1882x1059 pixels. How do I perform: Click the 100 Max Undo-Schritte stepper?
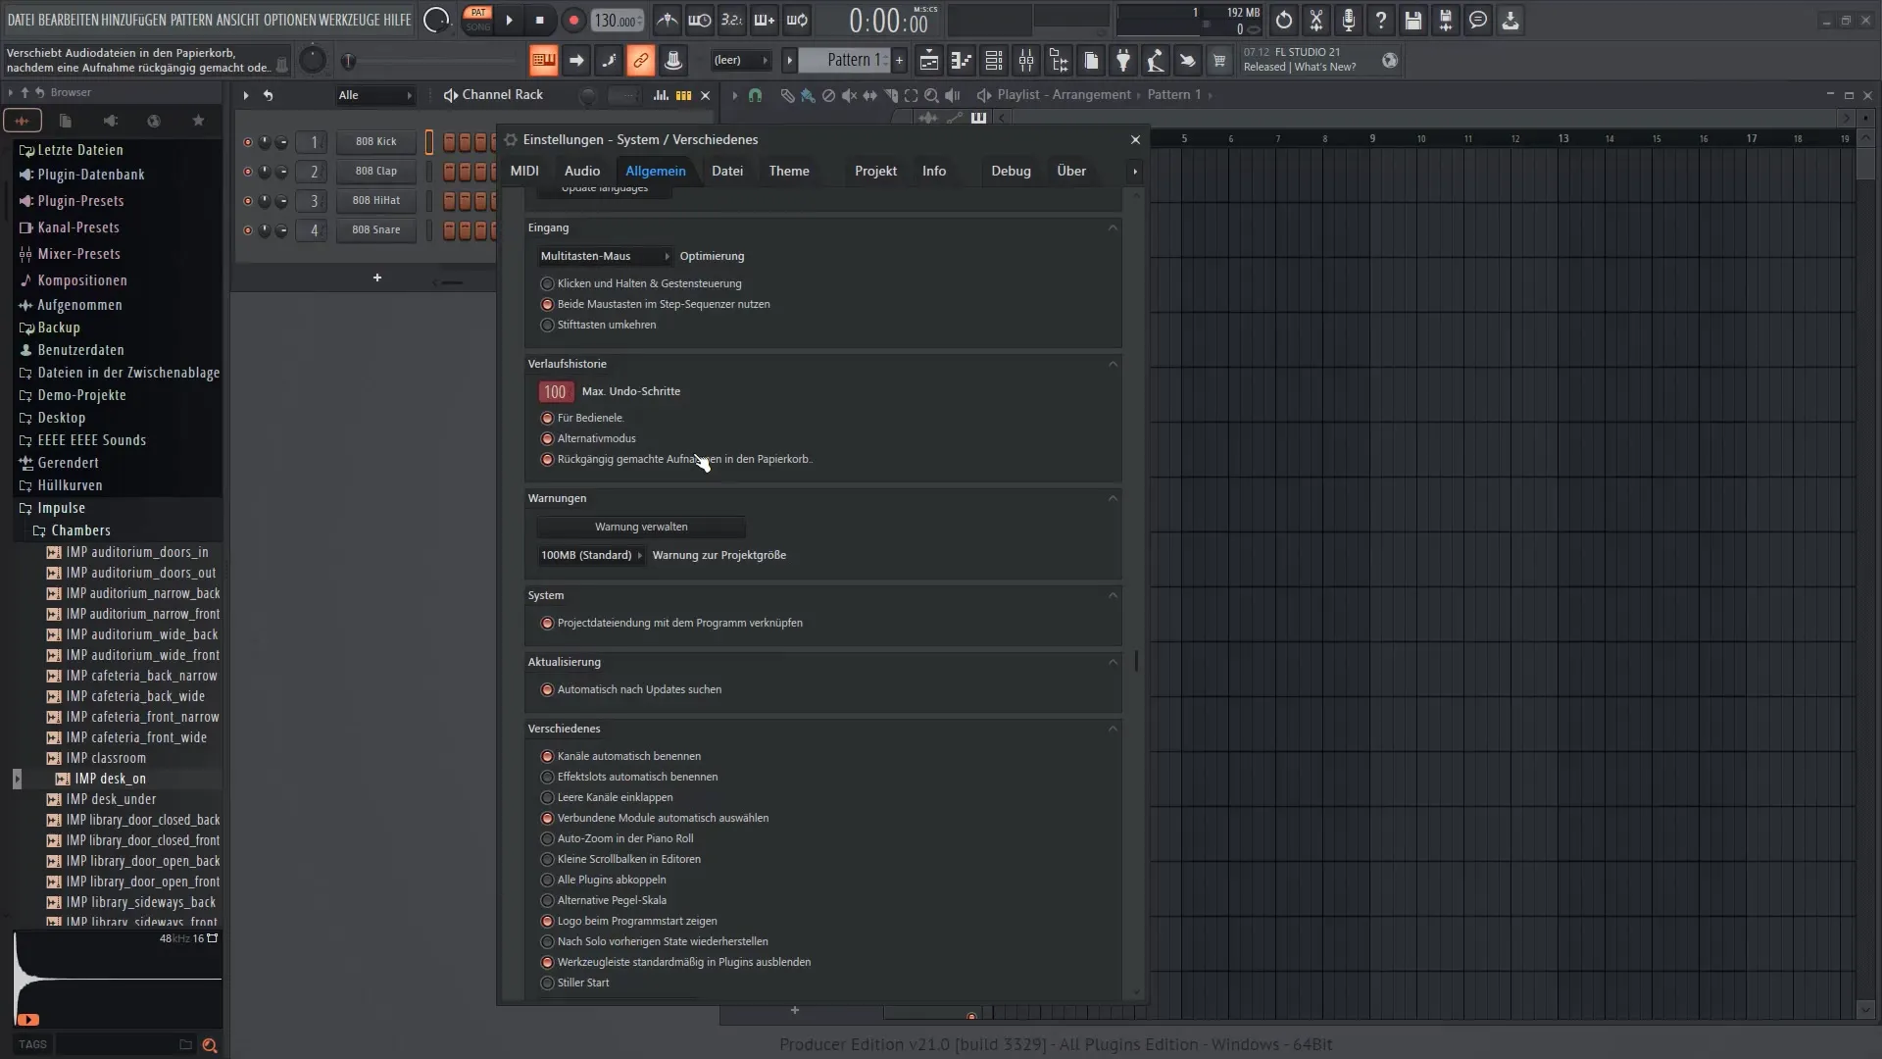point(555,390)
